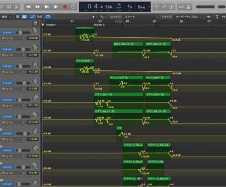226x187 pixels.
Task: Toggle the Show Automation button
Action: (25, 17)
